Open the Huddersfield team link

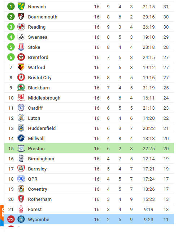pos(42,128)
